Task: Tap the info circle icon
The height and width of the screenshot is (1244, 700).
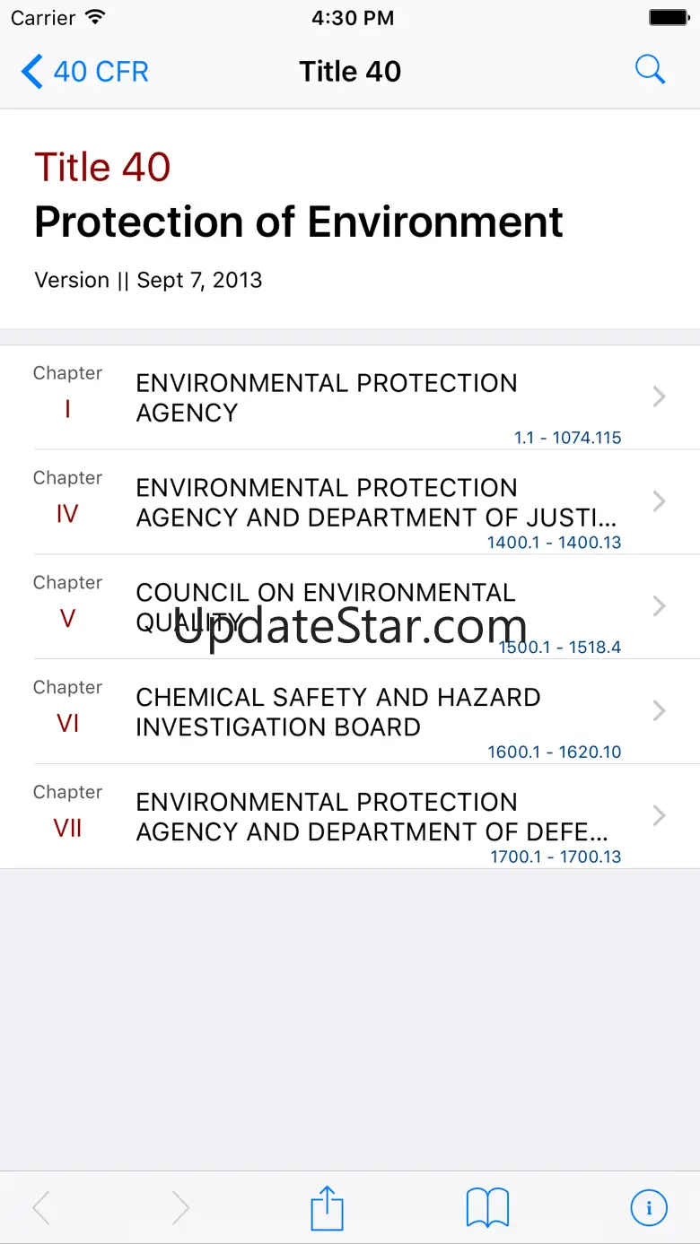Action: click(649, 1207)
